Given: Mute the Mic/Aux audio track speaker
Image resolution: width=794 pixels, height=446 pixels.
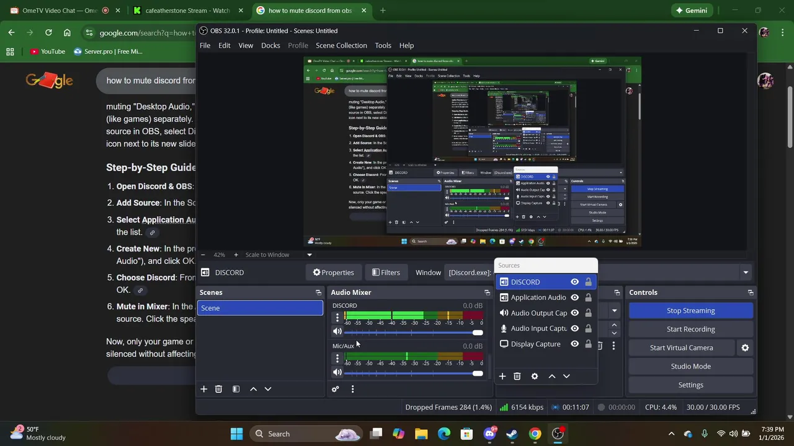Looking at the screenshot, I should (337, 372).
